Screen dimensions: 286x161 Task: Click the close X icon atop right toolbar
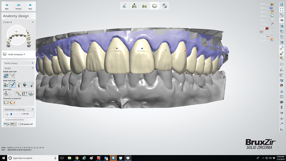[282, 4]
